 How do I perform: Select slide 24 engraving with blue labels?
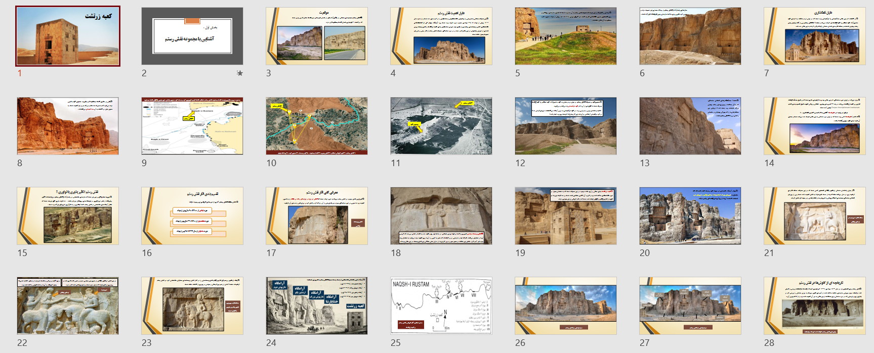317,306
